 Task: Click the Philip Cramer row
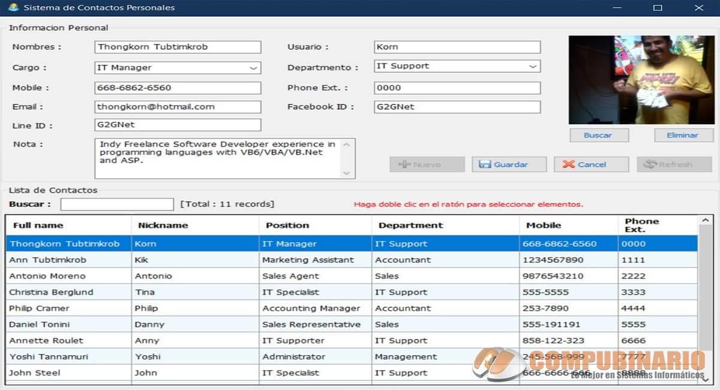click(352, 308)
